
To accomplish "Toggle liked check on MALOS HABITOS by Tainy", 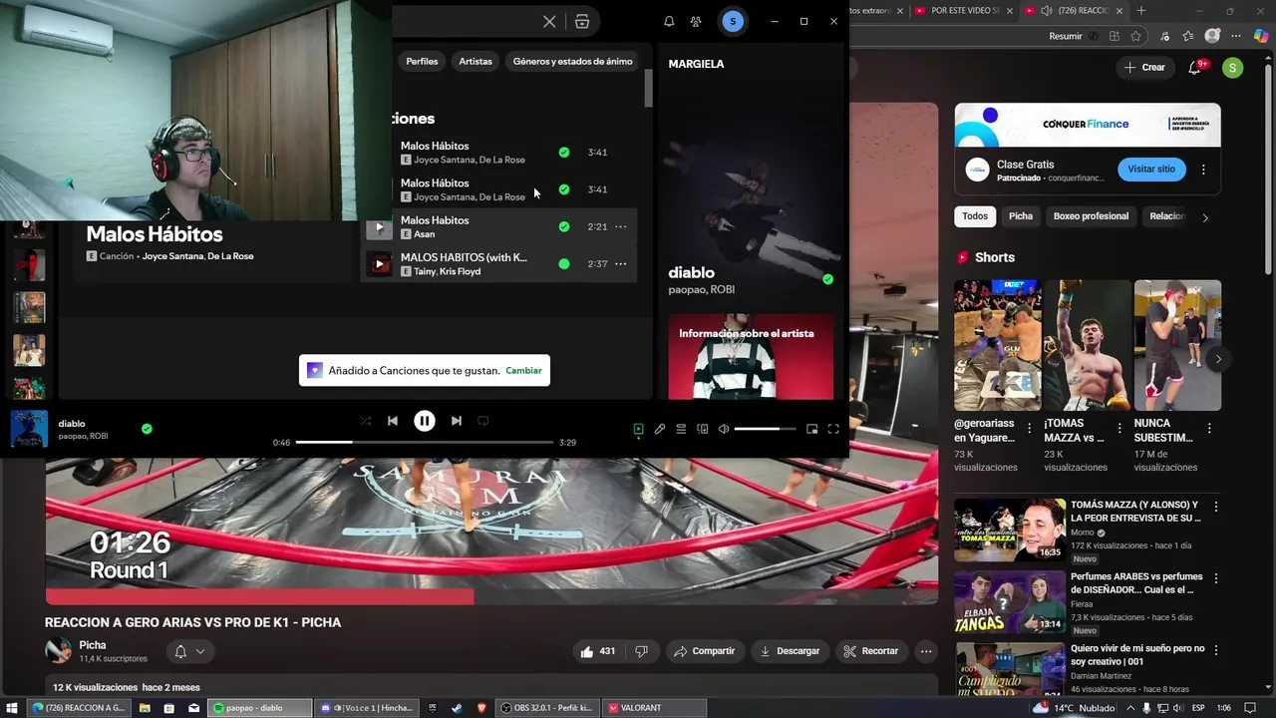I will click(564, 264).
